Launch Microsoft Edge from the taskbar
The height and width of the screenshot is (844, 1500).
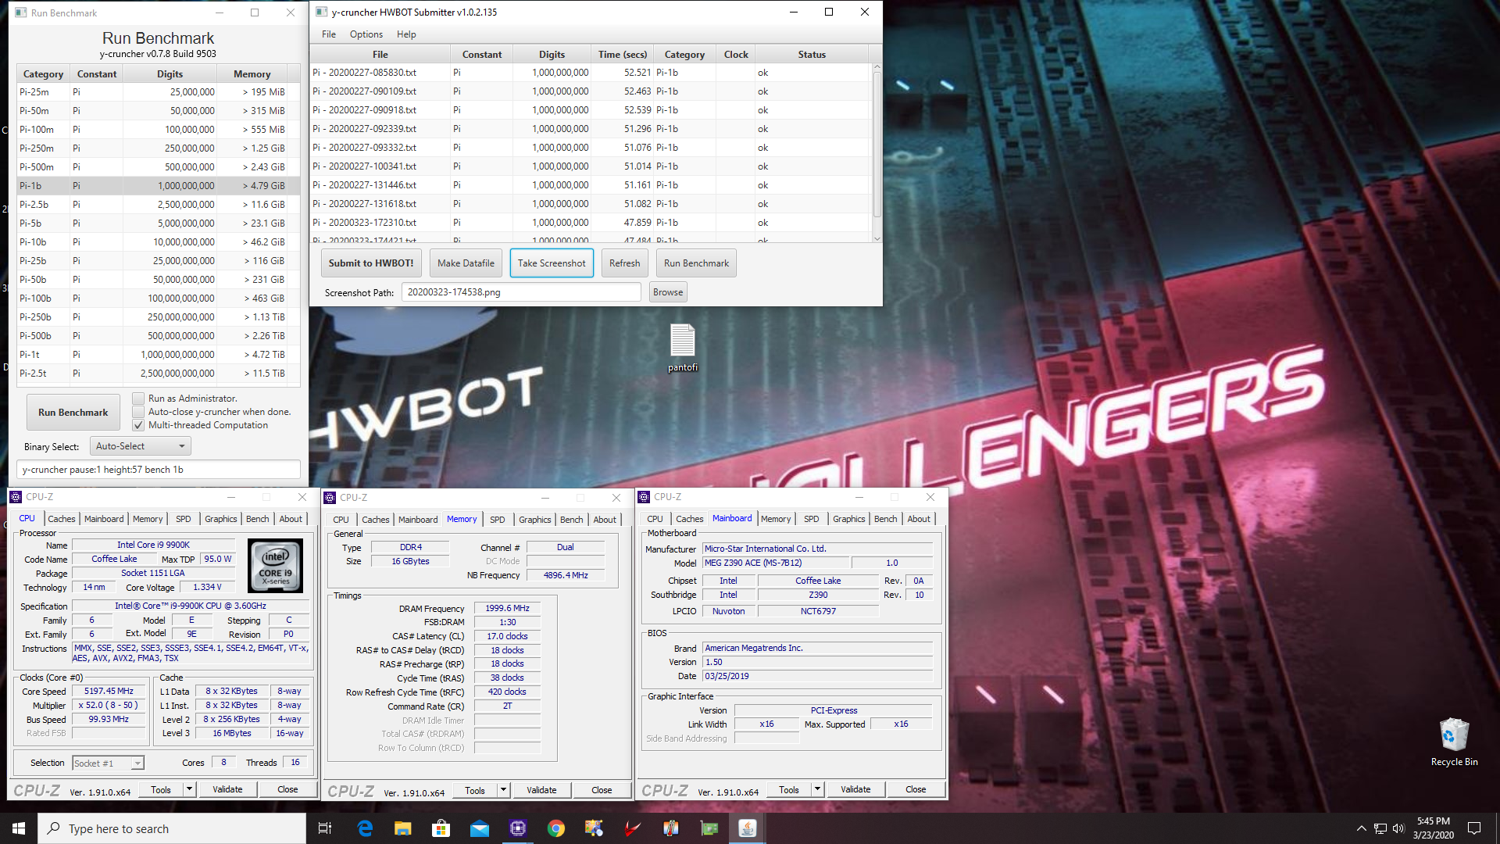[365, 828]
